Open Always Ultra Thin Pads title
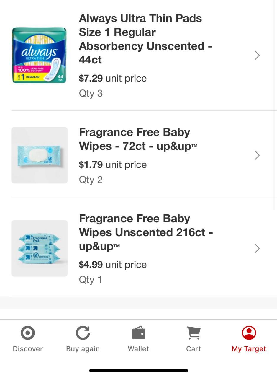The height and width of the screenshot is (378, 277). [x=145, y=39]
